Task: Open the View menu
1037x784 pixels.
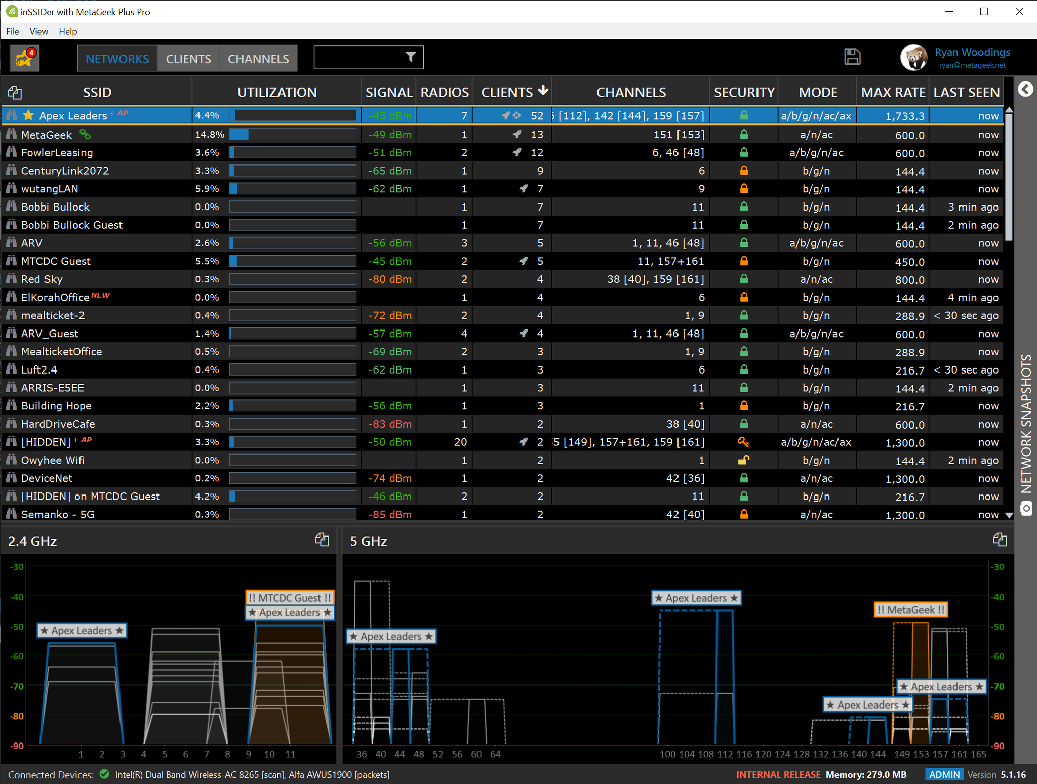Action: [x=39, y=31]
